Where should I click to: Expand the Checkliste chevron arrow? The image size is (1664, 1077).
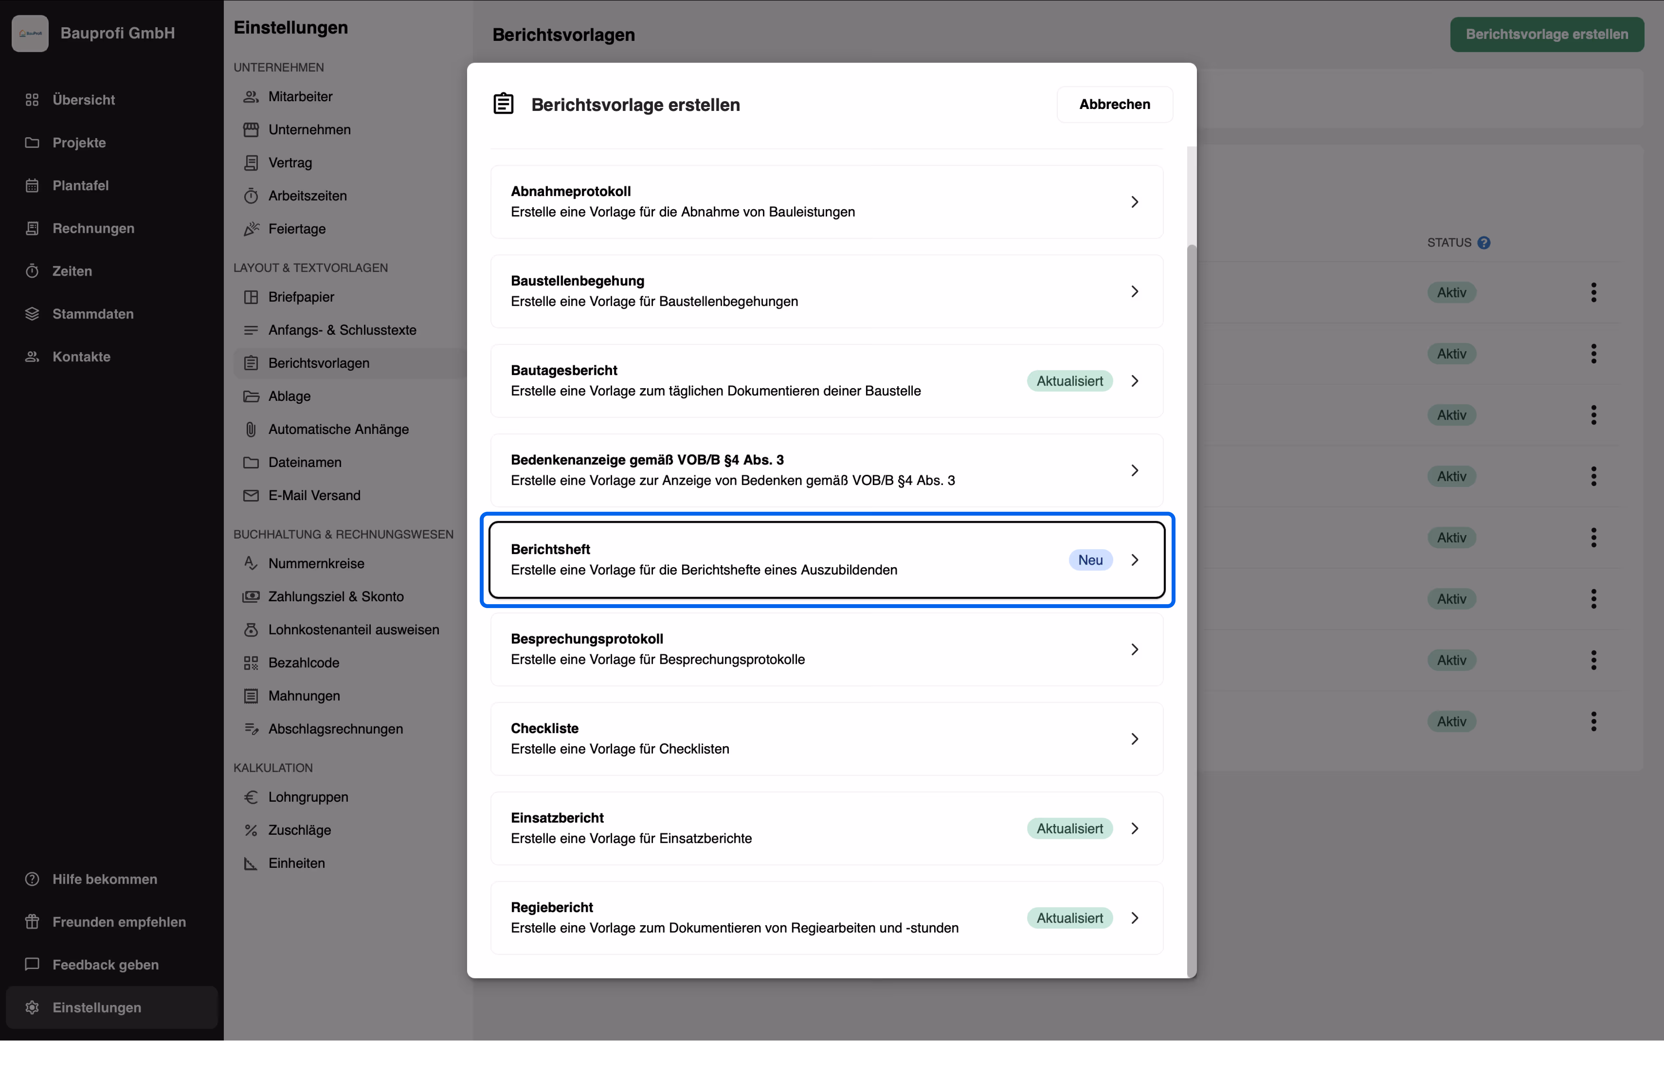[1134, 739]
